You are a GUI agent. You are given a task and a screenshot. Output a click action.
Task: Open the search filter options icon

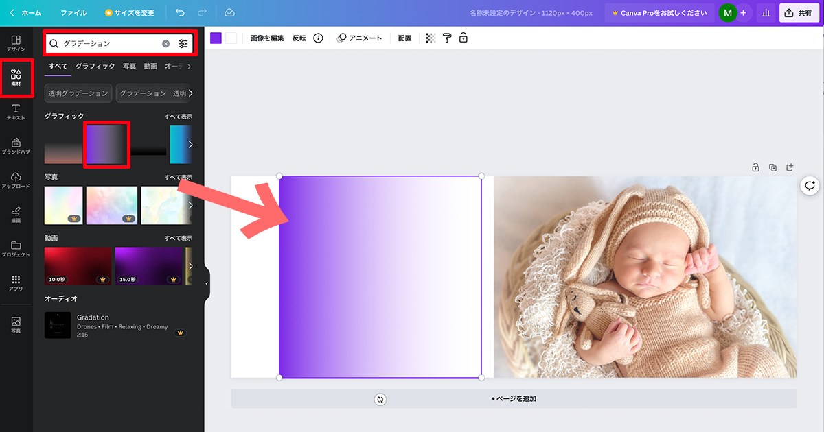point(183,43)
